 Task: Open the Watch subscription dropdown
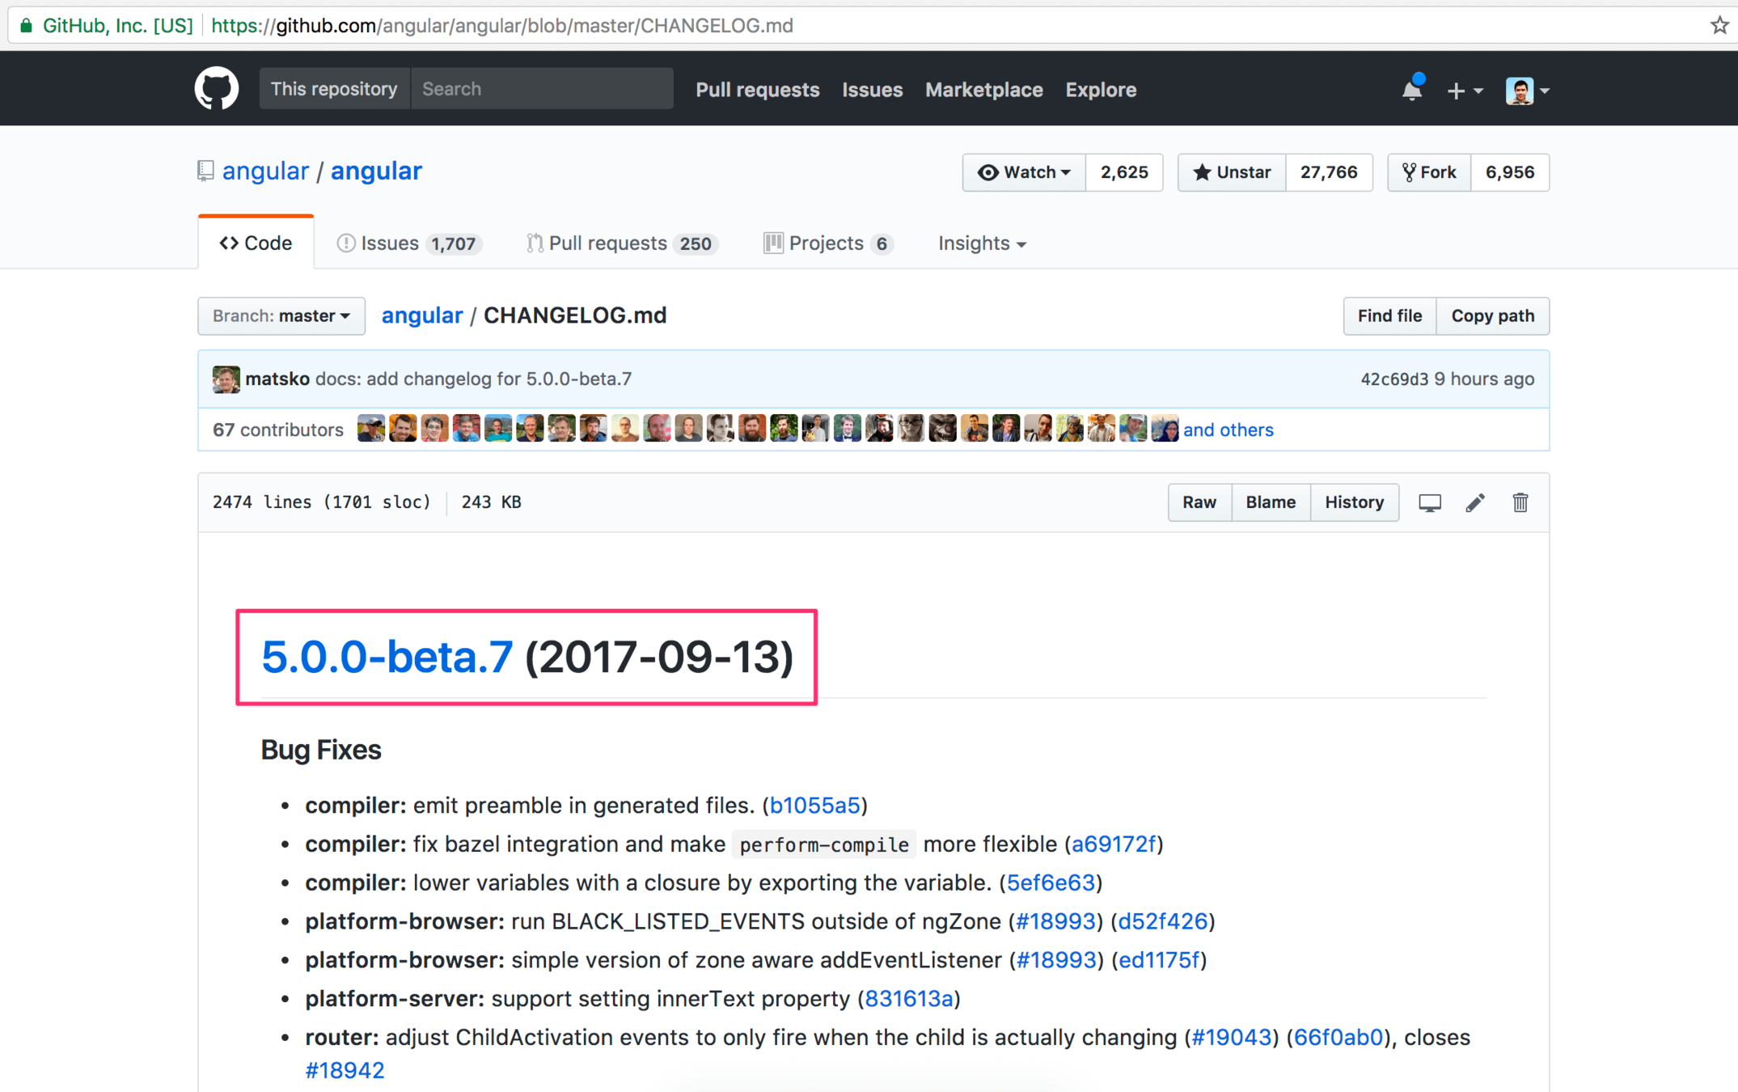1024,172
